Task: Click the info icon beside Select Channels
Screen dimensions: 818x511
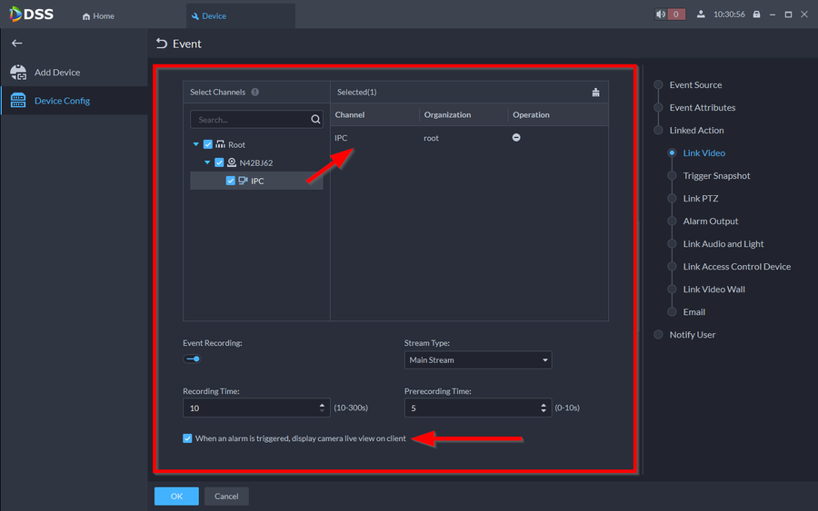Action: click(255, 93)
